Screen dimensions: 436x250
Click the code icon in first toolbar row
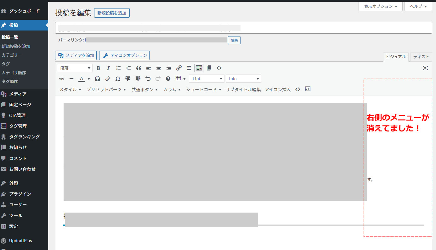(x=219, y=68)
